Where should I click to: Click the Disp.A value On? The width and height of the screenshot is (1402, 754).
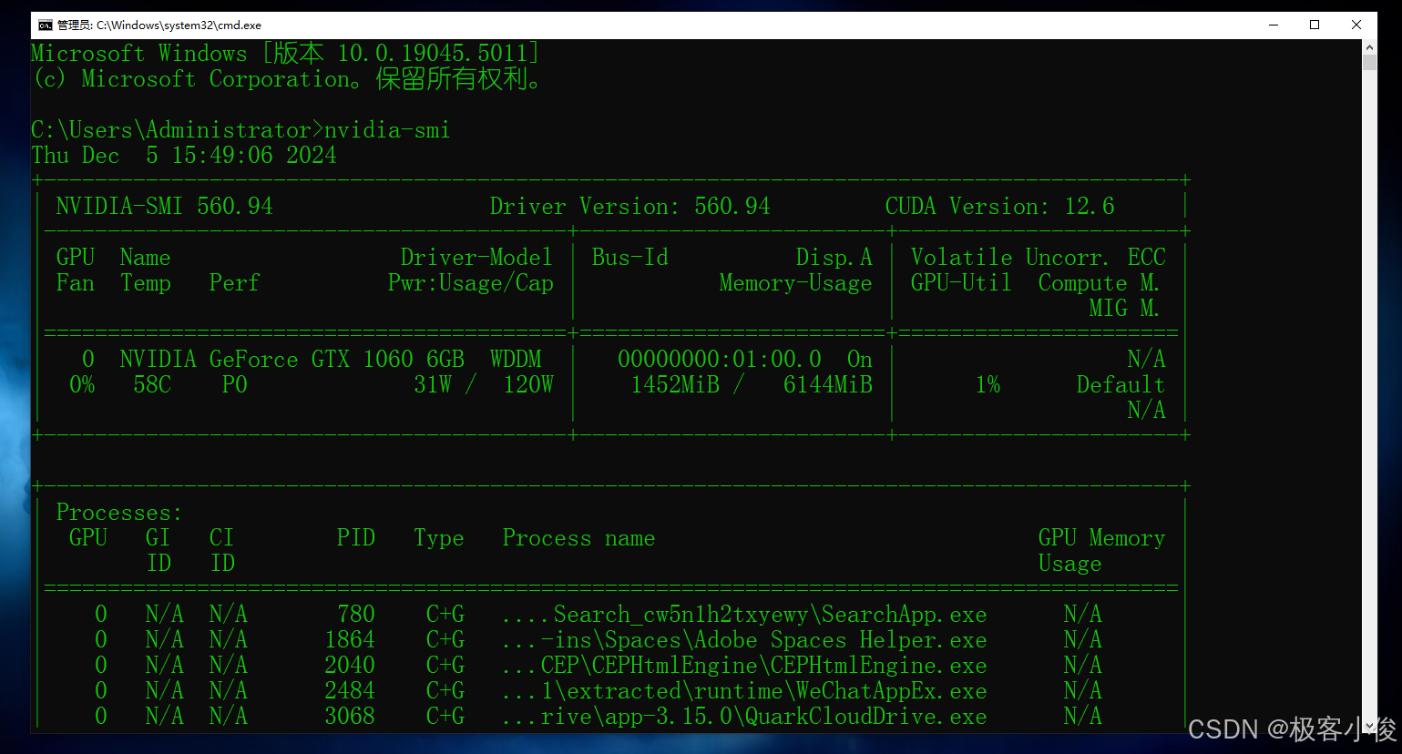[860, 360]
